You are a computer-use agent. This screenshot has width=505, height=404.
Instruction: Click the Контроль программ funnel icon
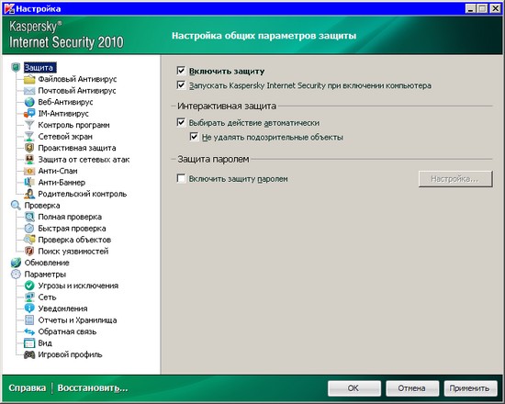point(29,125)
